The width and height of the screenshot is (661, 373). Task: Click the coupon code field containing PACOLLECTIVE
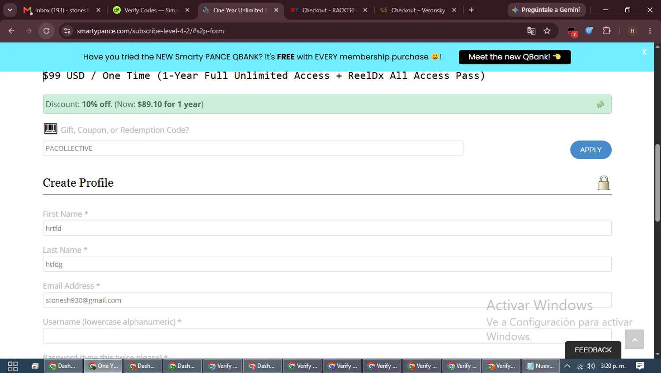(x=253, y=148)
